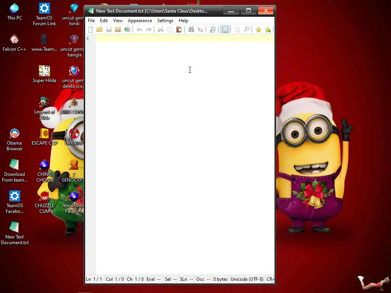The width and height of the screenshot is (391, 293).
Task: Click the 'Ln 1 / 1' status entry
Action: (94, 279)
